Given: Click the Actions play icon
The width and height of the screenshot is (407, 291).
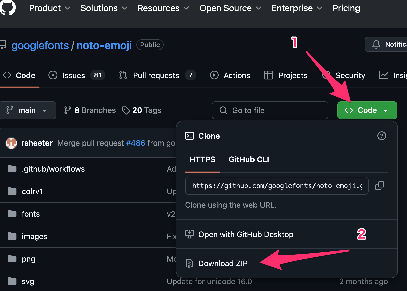Looking at the screenshot, I should click(x=214, y=75).
